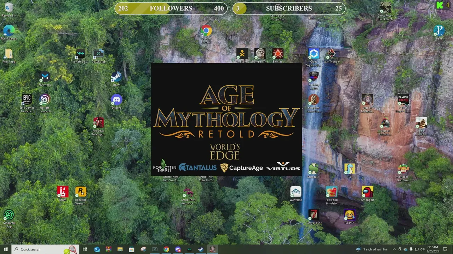Select the Fast Food Simulator icon
453x254 pixels.
tap(332, 195)
